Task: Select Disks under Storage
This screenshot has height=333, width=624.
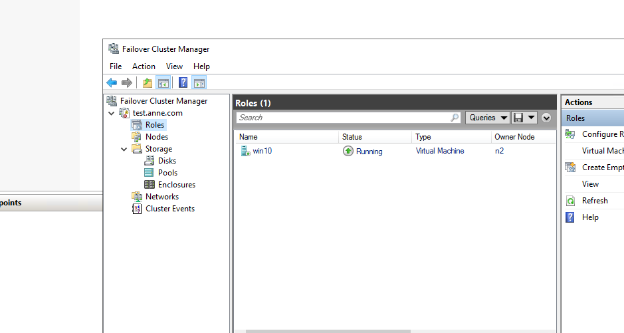Action: pos(167,161)
